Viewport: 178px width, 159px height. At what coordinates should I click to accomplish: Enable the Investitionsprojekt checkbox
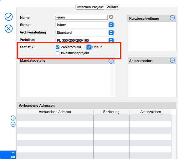(x=58, y=53)
